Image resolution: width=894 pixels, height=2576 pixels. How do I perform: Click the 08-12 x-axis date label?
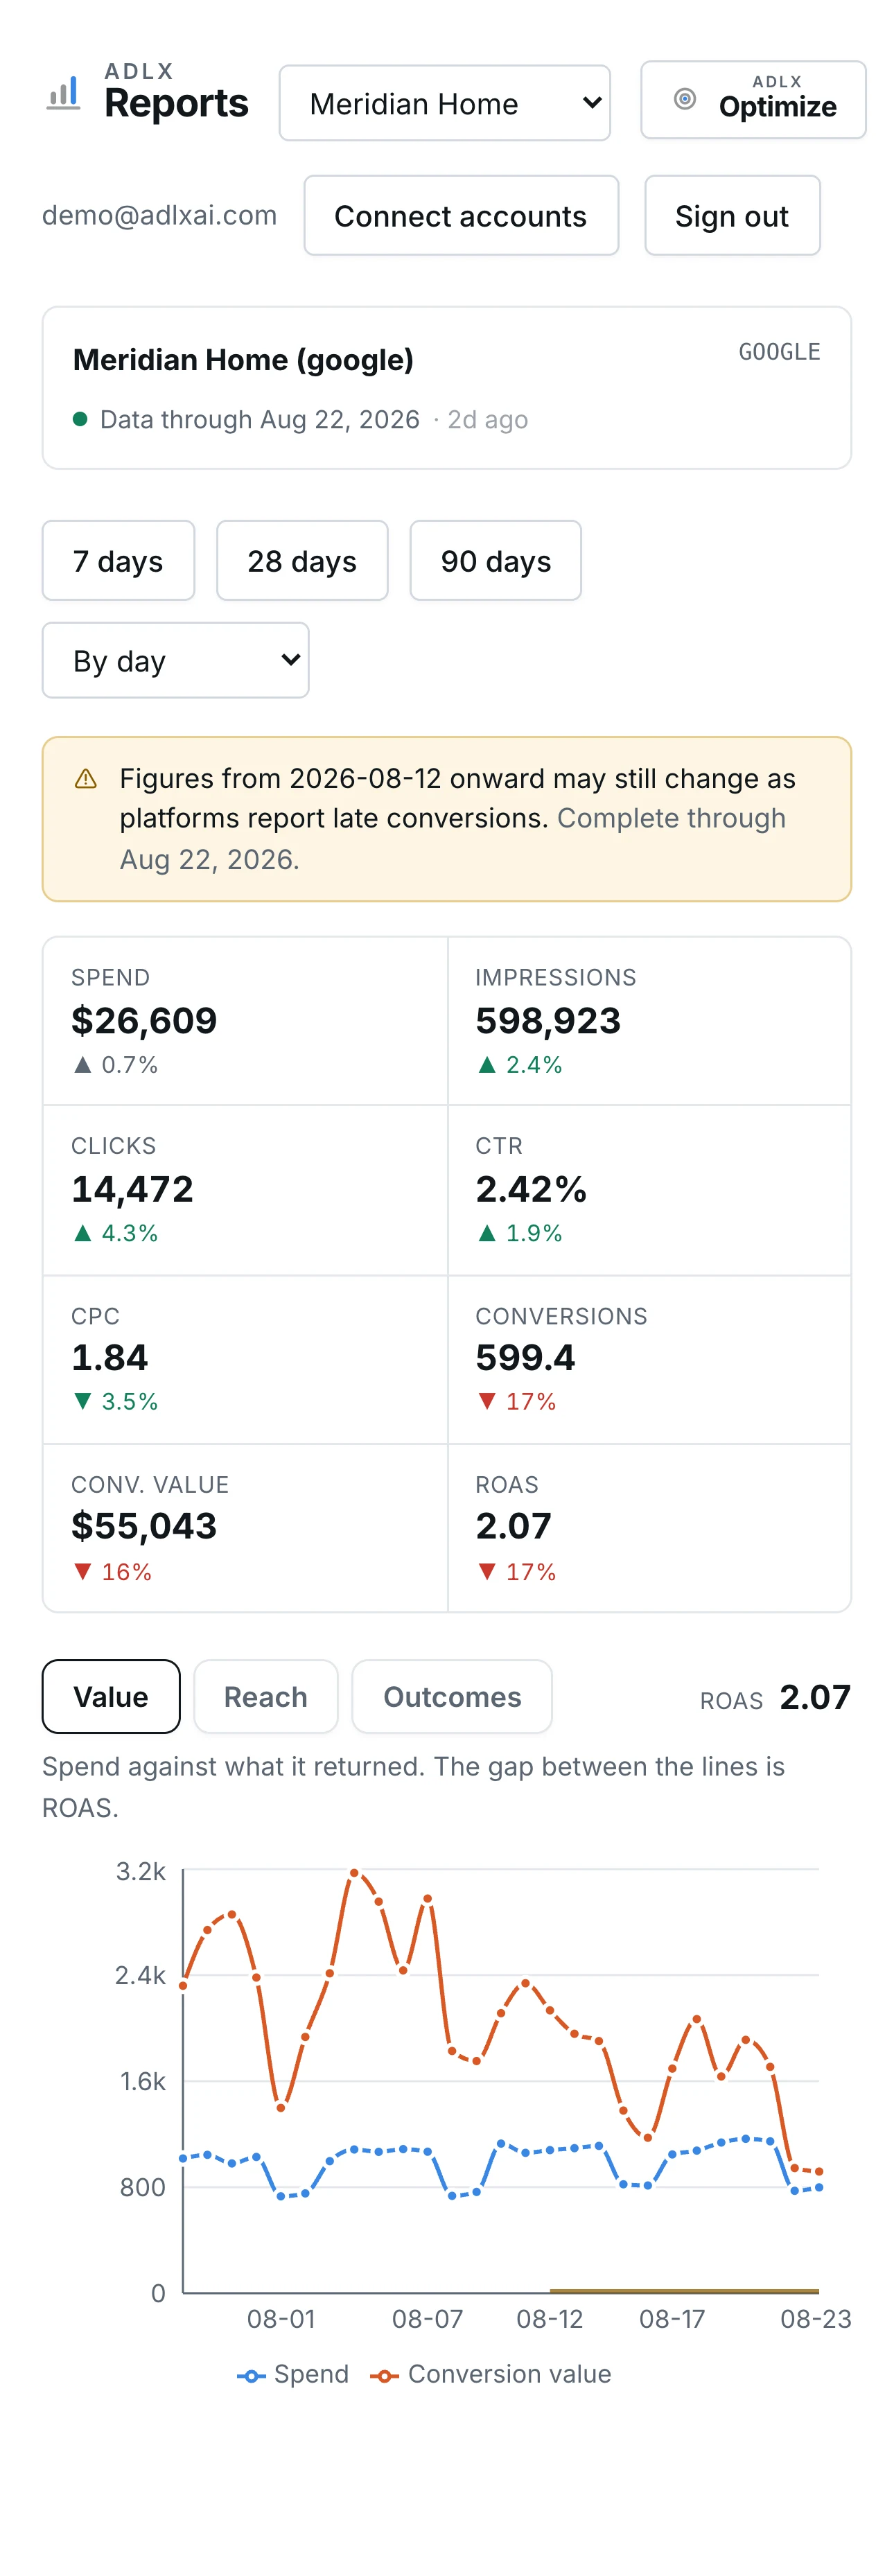tap(550, 2319)
